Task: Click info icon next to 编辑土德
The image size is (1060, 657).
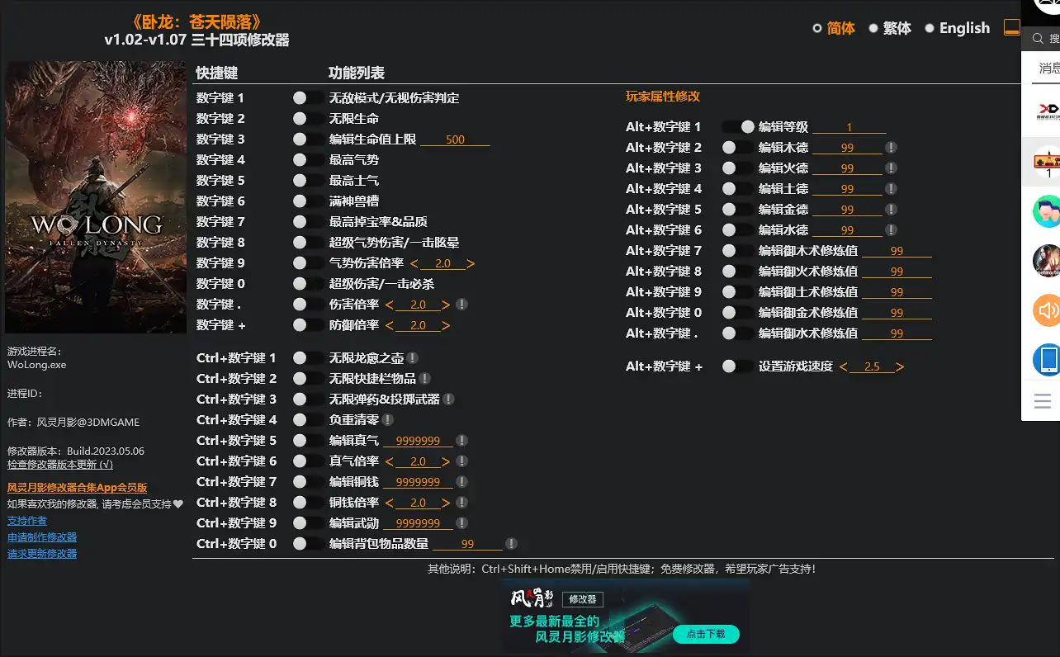Action: 891,189
